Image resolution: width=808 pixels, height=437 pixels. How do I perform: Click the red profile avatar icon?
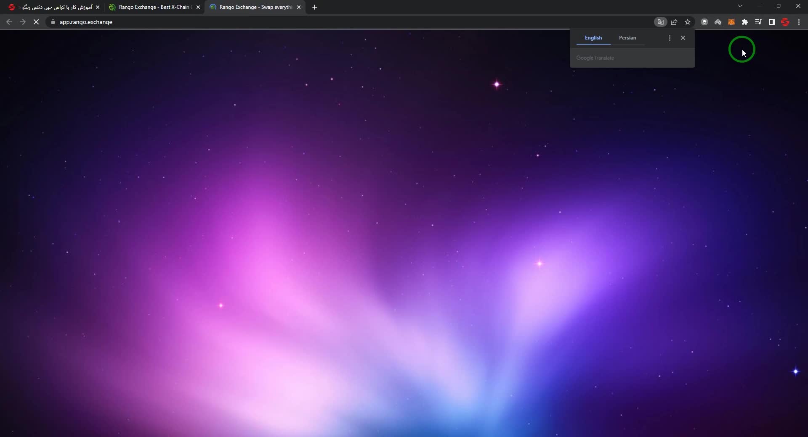[x=785, y=22]
